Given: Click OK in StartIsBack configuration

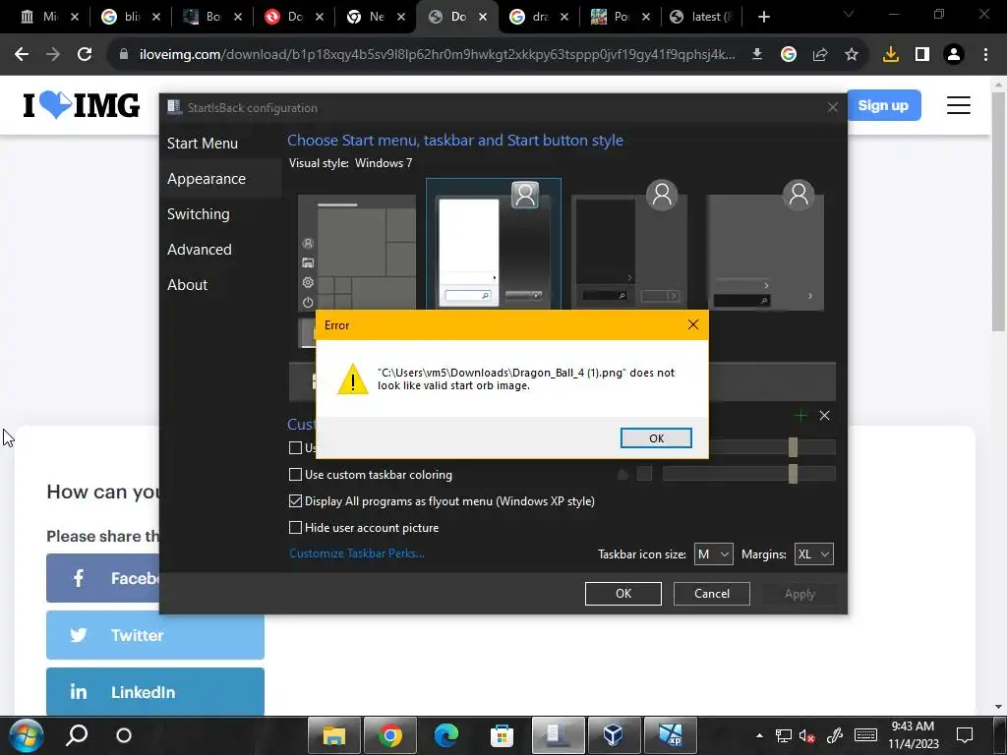Looking at the screenshot, I should 622,593.
